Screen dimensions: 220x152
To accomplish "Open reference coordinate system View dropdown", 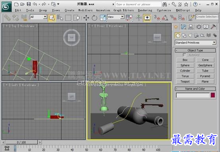I will (116, 17).
